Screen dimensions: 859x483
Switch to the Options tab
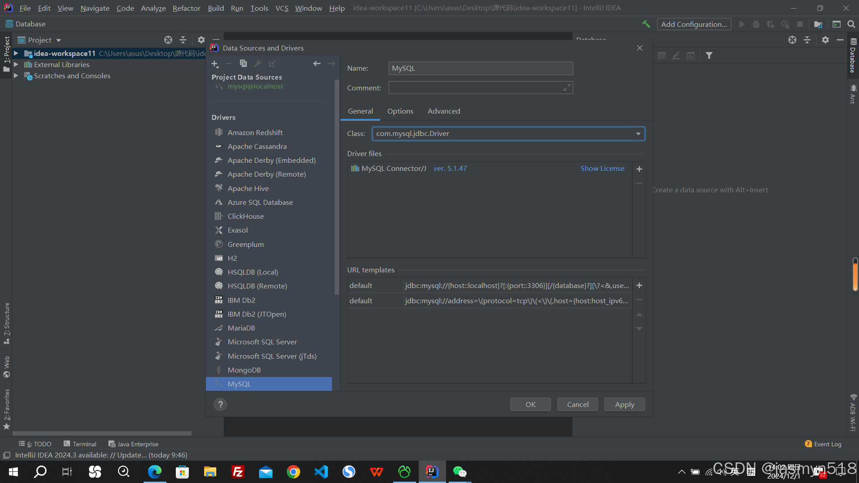point(400,111)
